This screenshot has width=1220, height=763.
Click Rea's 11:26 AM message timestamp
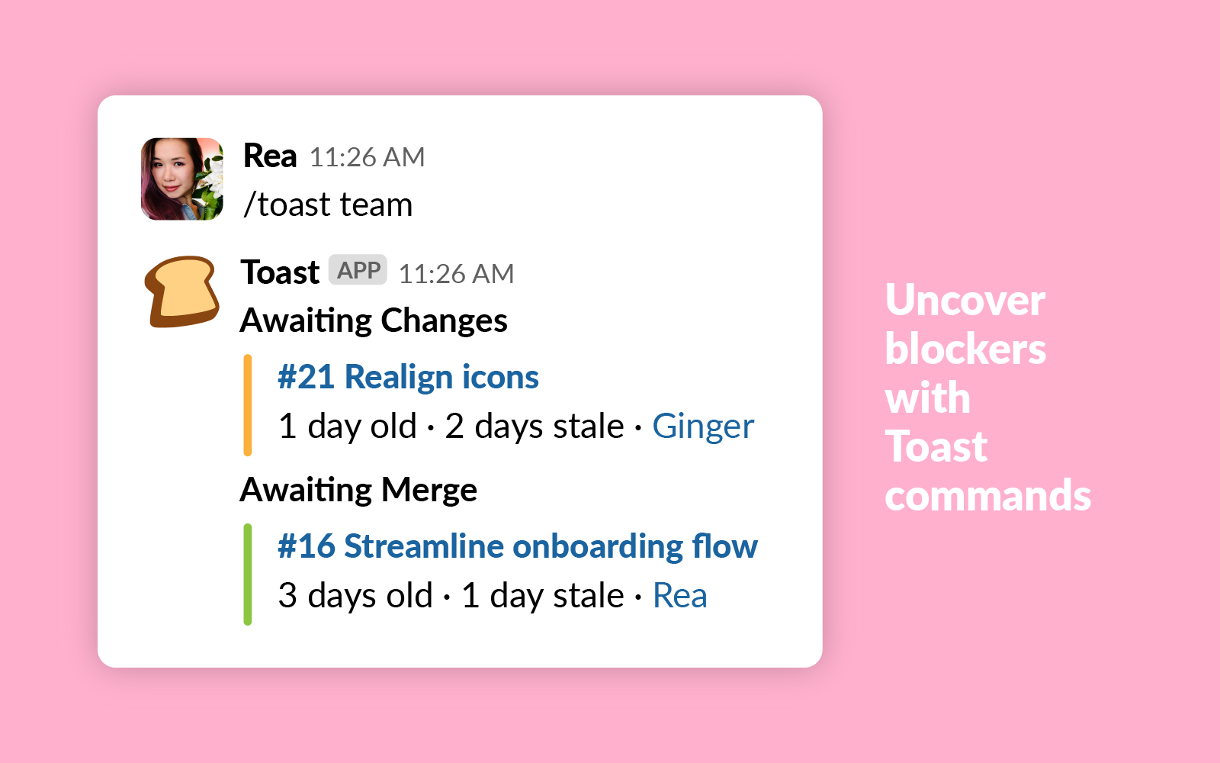pos(368,157)
